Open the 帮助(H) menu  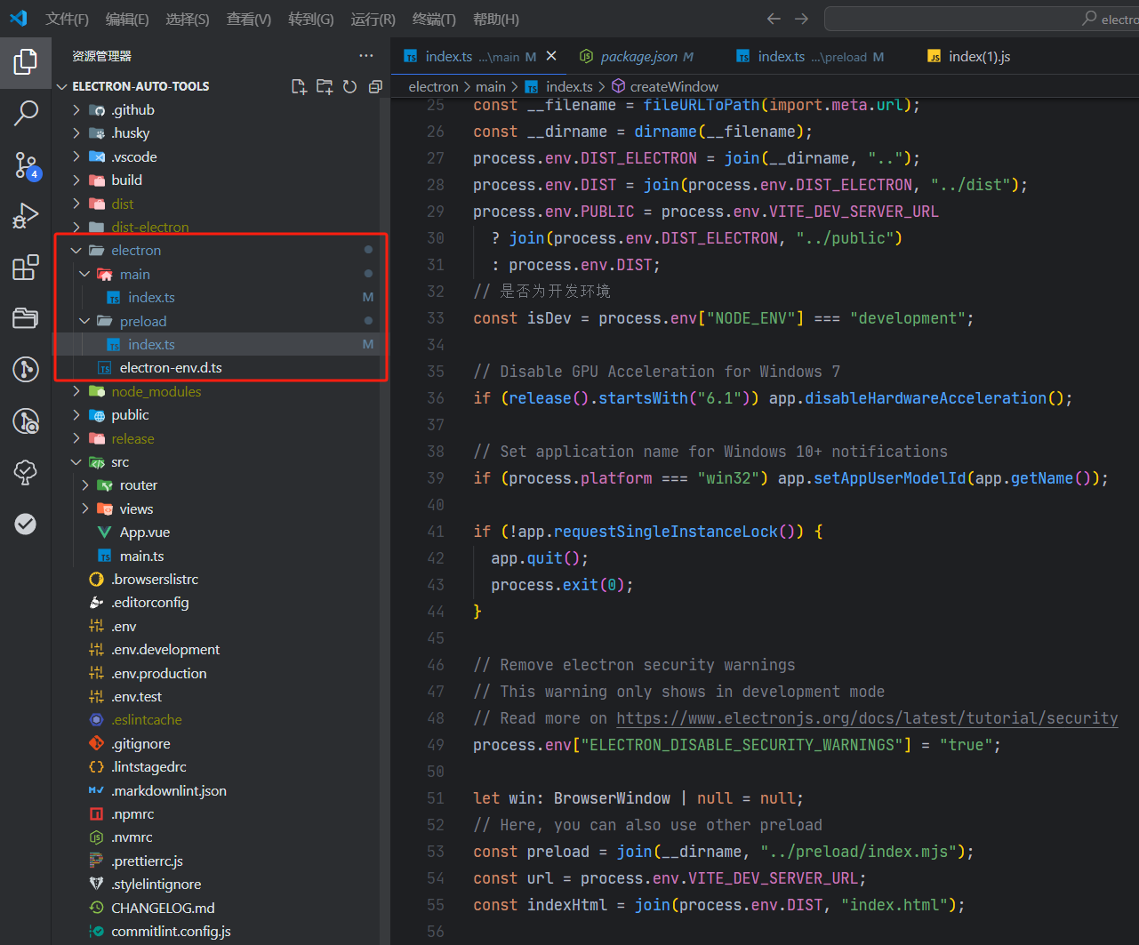[x=496, y=19]
